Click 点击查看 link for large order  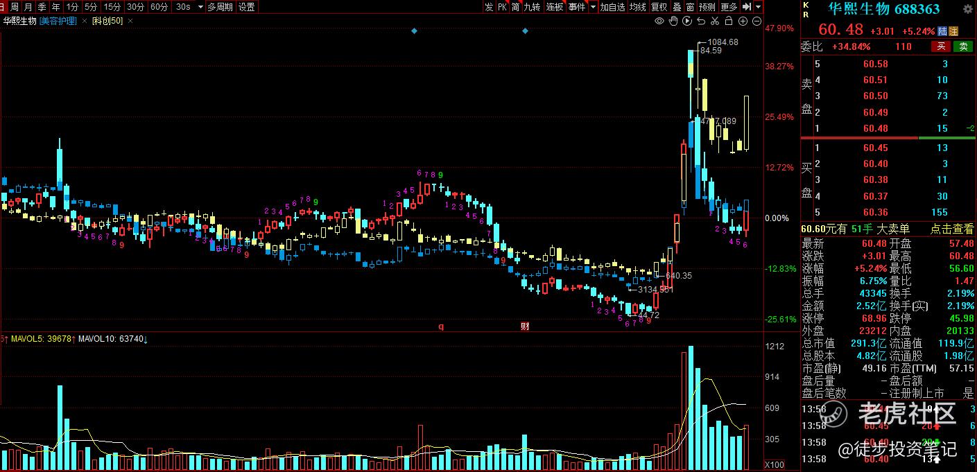pyautogui.click(x=951, y=229)
